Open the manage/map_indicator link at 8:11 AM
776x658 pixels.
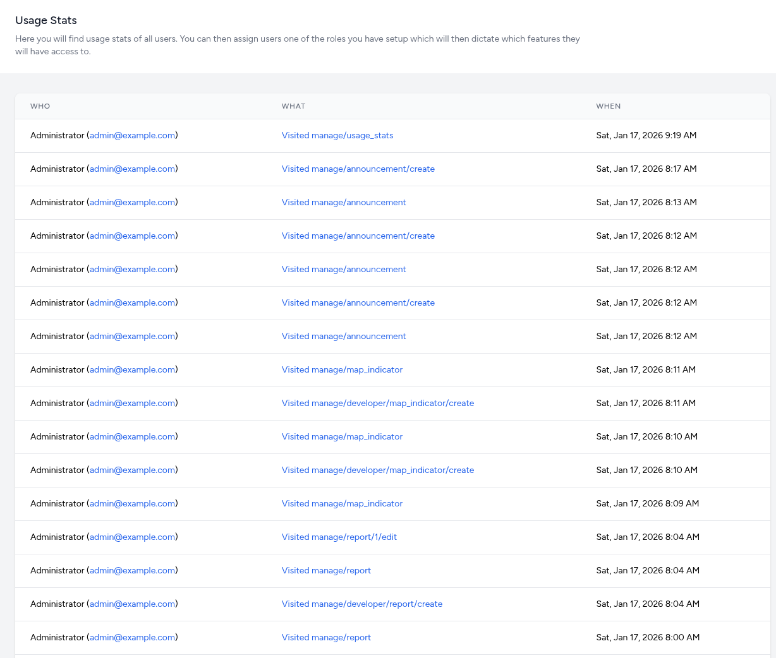[x=342, y=369]
